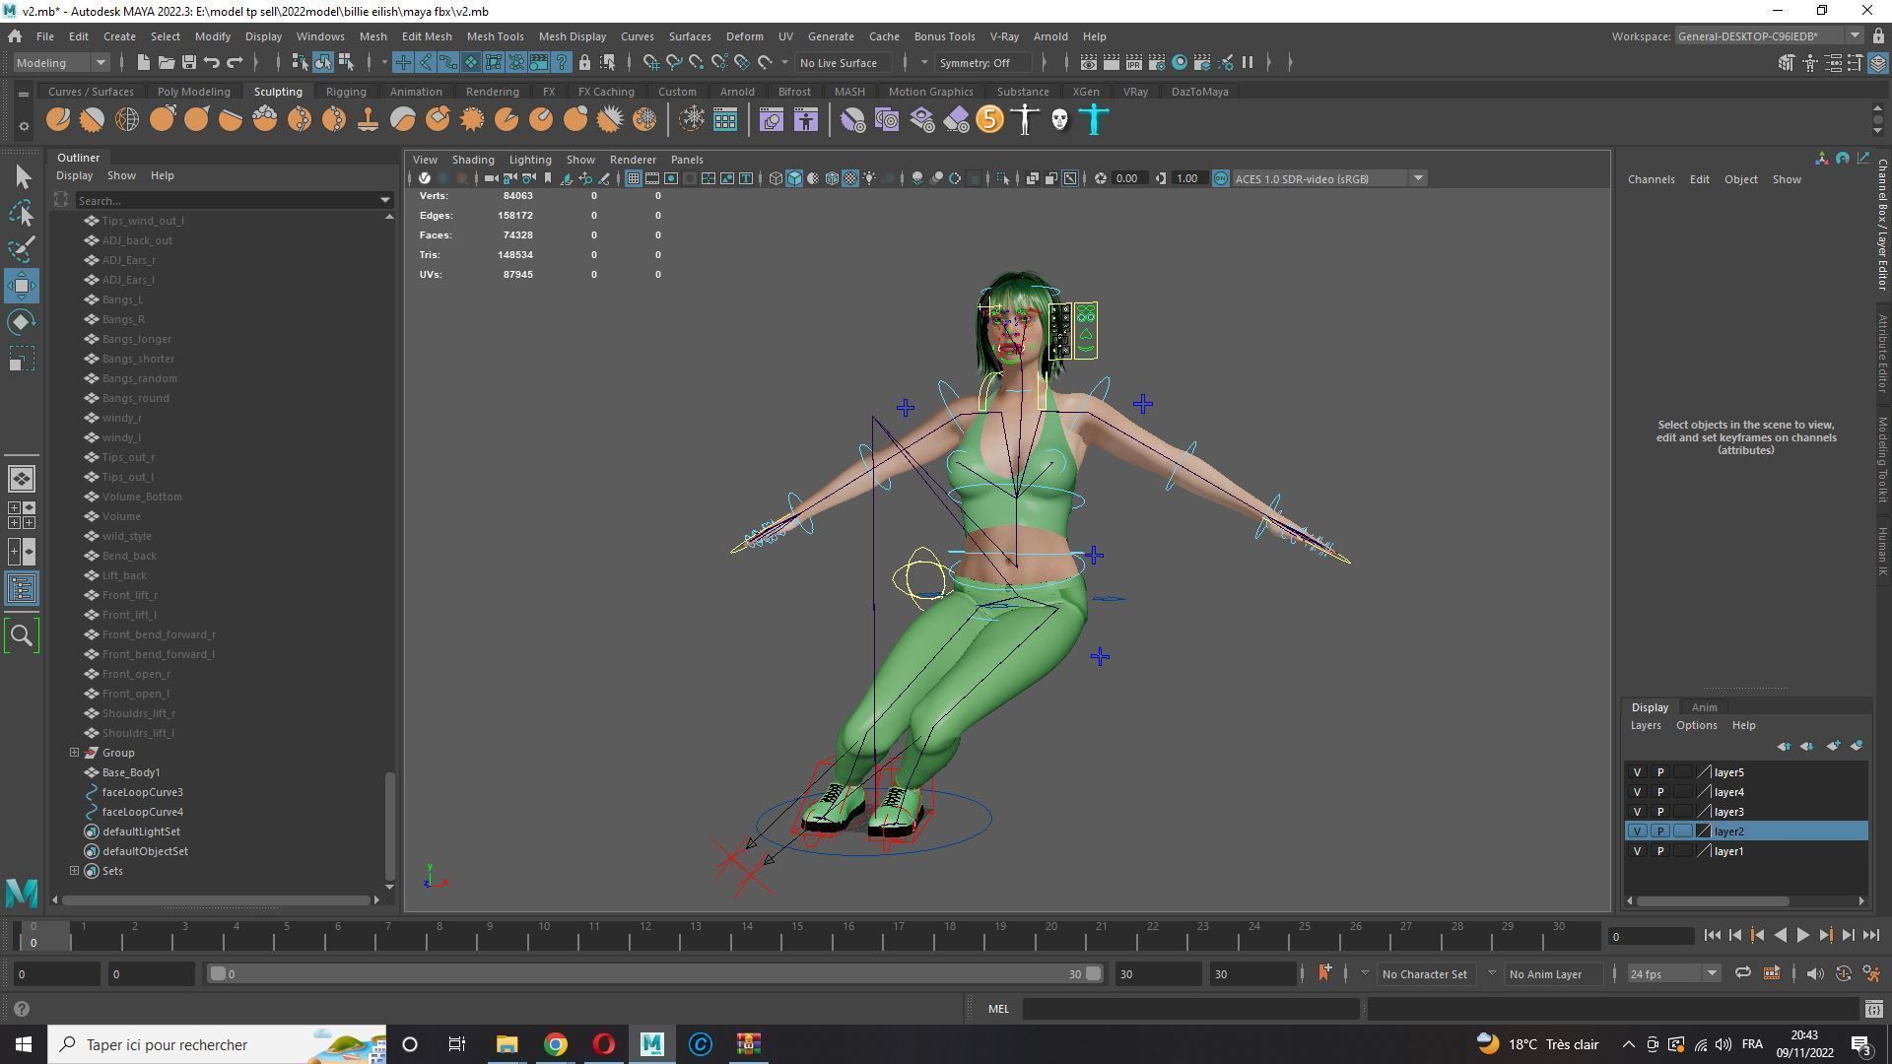Click the Paint Selection tool icon
Viewport: 1892px width, 1064px height.
(22, 248)
